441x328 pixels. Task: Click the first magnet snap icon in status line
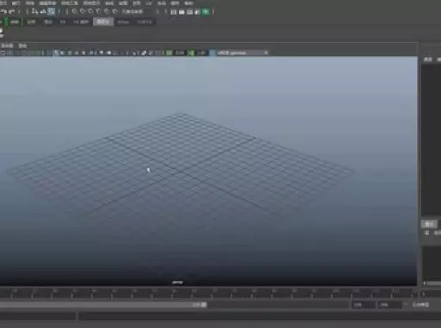click(75, 12)
